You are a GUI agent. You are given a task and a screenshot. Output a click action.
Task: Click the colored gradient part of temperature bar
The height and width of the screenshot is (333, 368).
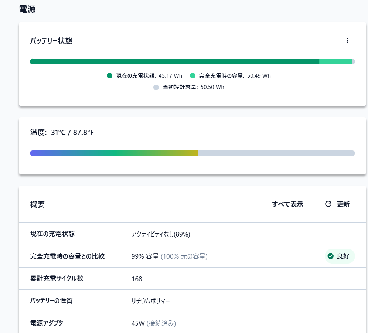click(114, 153)
